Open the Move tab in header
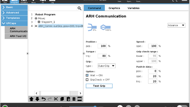The image size is (190, 107). (33, 2)
